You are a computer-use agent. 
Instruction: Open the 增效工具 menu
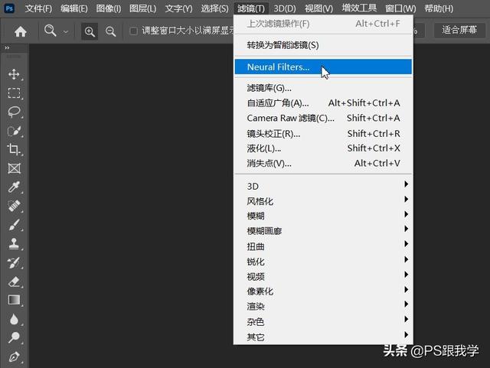[x=359, y=8]
